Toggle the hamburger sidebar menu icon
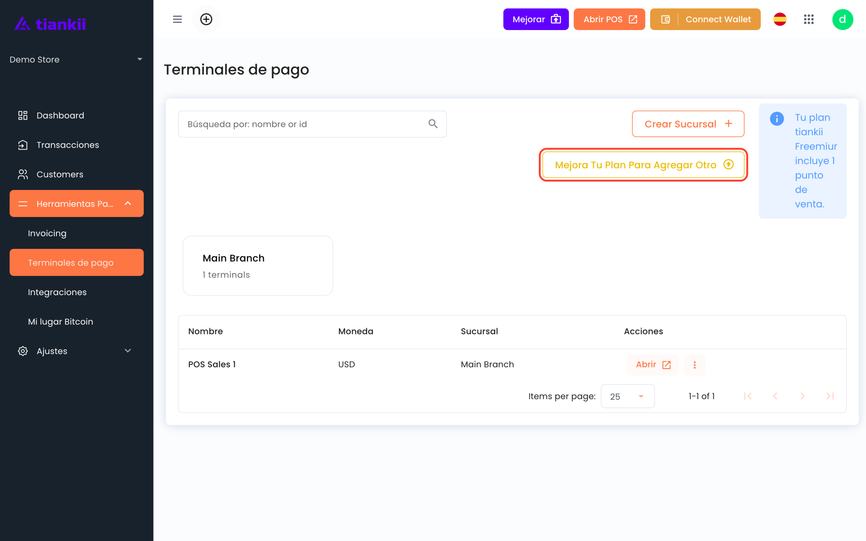 tap(177, 19)
